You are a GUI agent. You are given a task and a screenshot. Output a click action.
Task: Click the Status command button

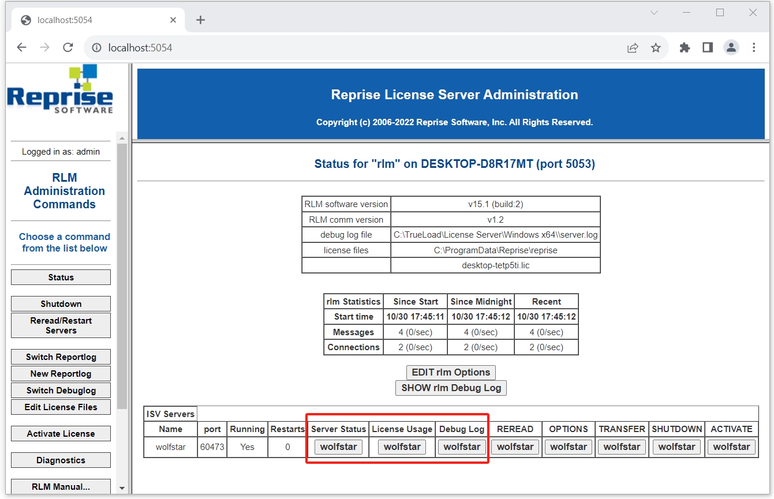(x=61, y=277)
